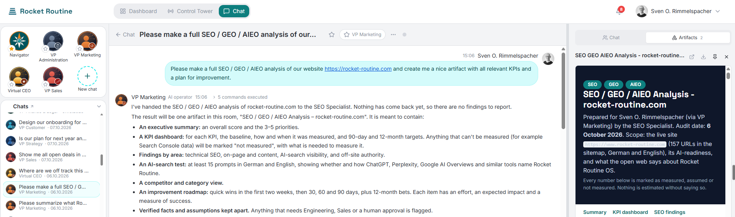The image size is (735, 217).
Task: Expand '5 commands executed' details
Action: pos(240,97)
